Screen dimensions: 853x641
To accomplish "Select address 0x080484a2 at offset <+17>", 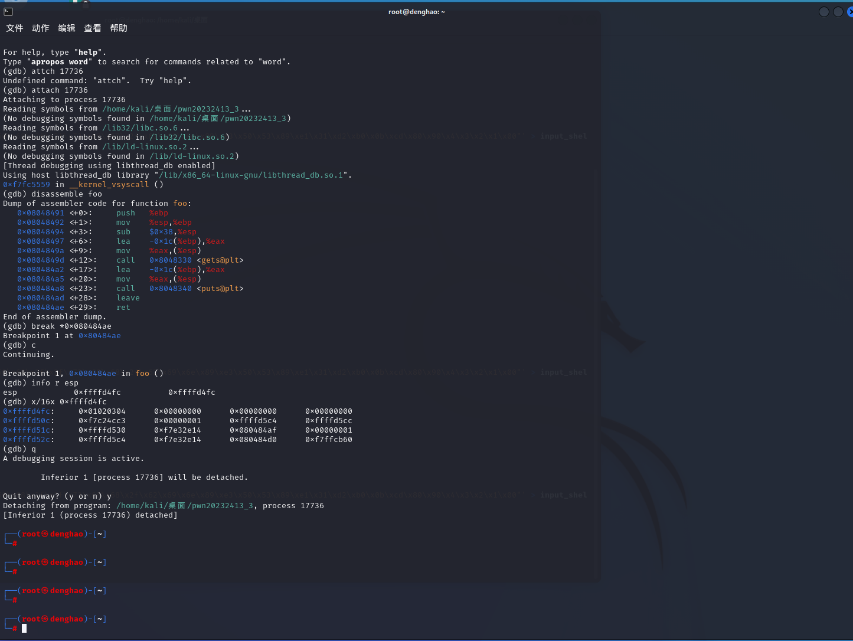I will tap(41, 270).
